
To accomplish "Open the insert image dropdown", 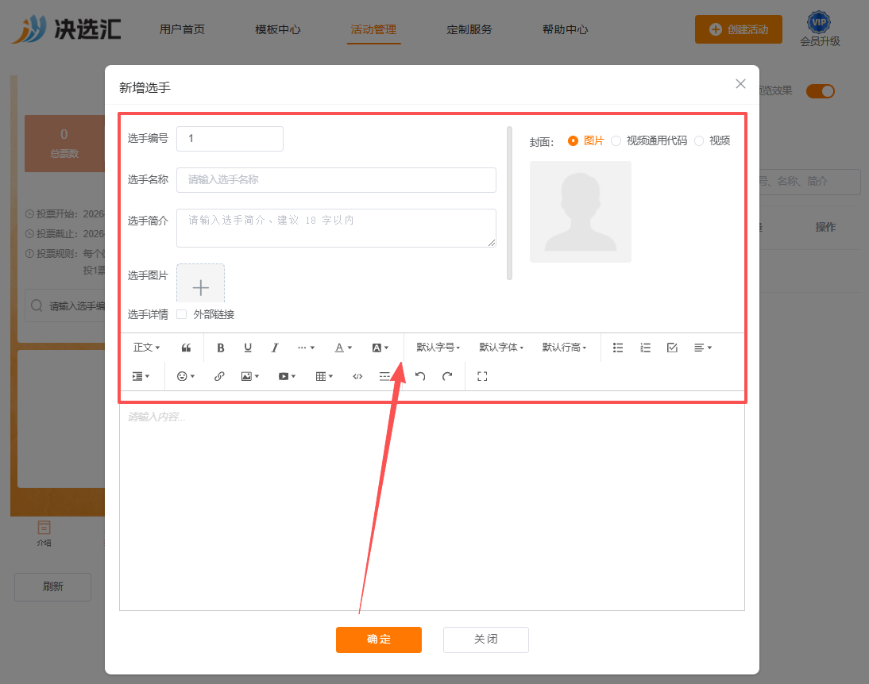I will (x=250, y=377).
